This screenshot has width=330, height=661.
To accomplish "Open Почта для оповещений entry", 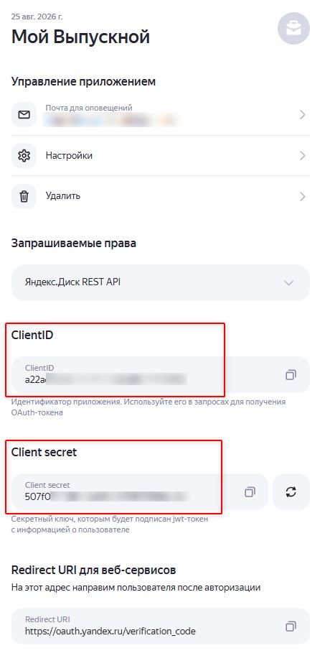I will click(161, 115).
